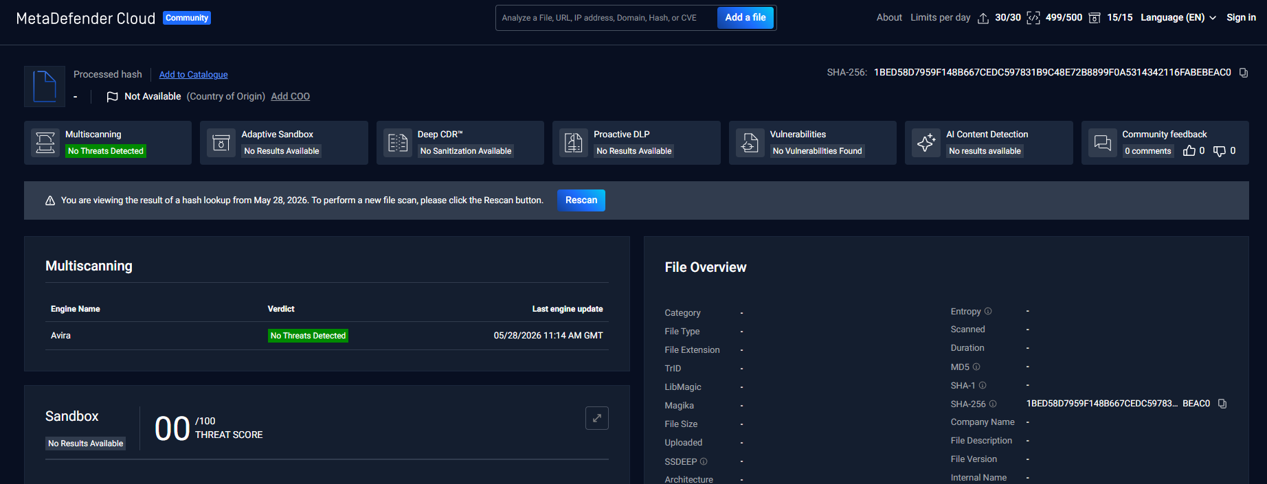The width and height of the screenshot is (1267, 484).
Task: Click the Deep CDR document icon
Action: 398,143
